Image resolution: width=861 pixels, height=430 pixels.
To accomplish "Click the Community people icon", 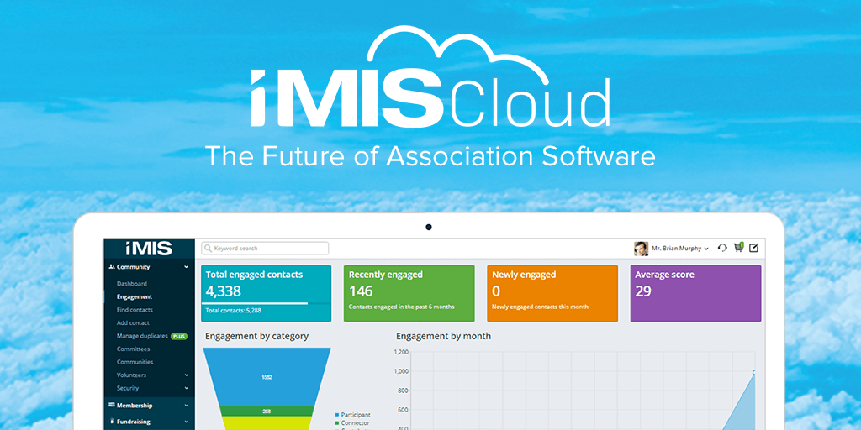I will coord(112,267).
